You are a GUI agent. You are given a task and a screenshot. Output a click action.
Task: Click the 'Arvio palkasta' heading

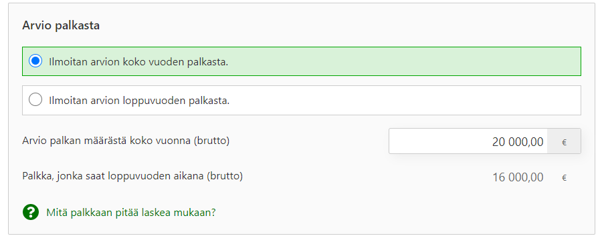coord(61,25)
